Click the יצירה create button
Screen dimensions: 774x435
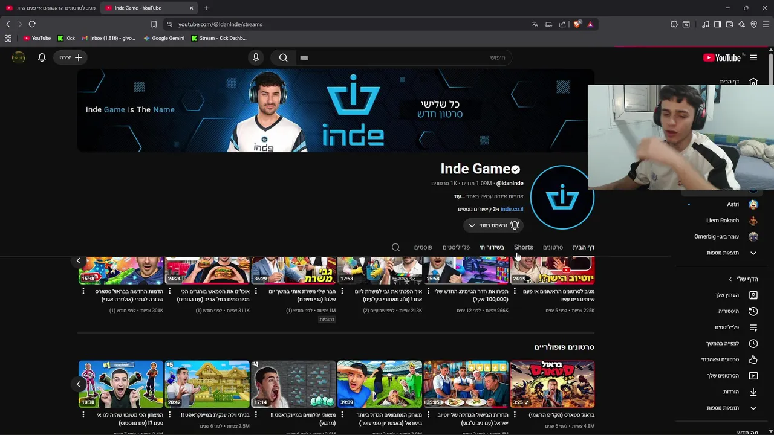pos(71,57)
